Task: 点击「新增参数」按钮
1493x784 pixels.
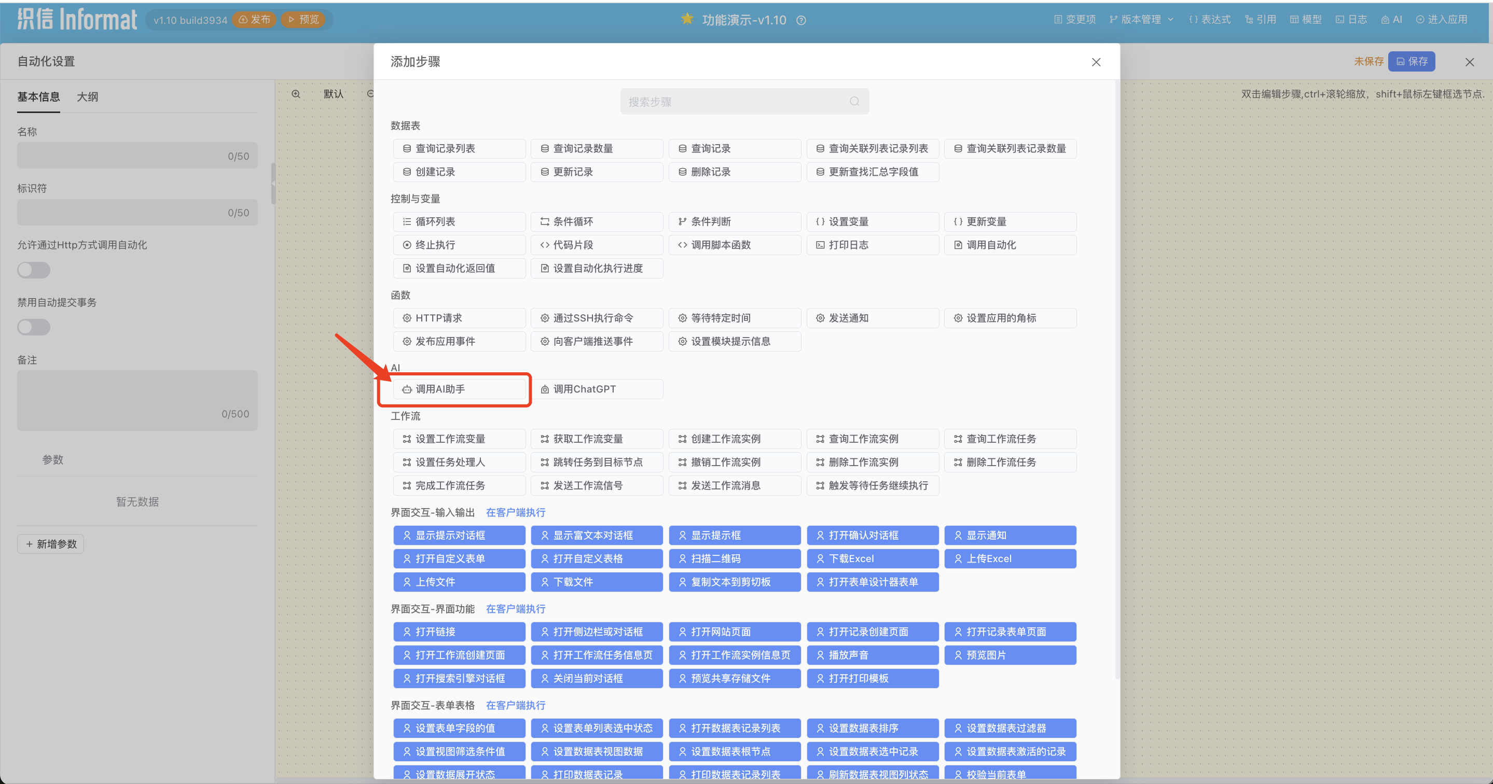Action: [50, 543]
